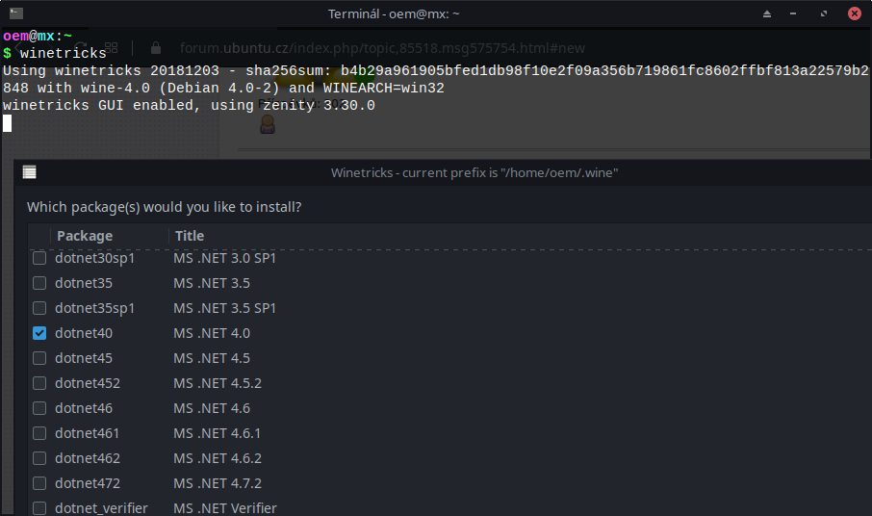Toggle the dotnet_verifier checkbox
Image resolution: width=872 pixels, height=516 pixels.
39,508
